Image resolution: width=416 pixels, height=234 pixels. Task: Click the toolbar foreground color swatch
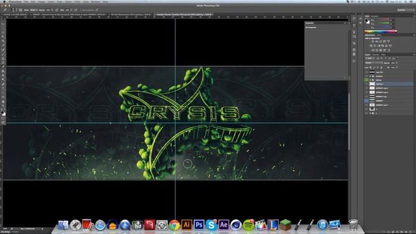coord(3,112)
